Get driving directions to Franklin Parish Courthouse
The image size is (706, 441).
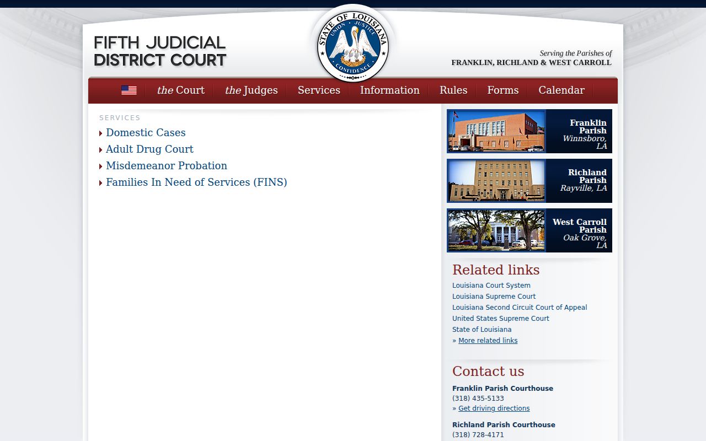point(494,408)
